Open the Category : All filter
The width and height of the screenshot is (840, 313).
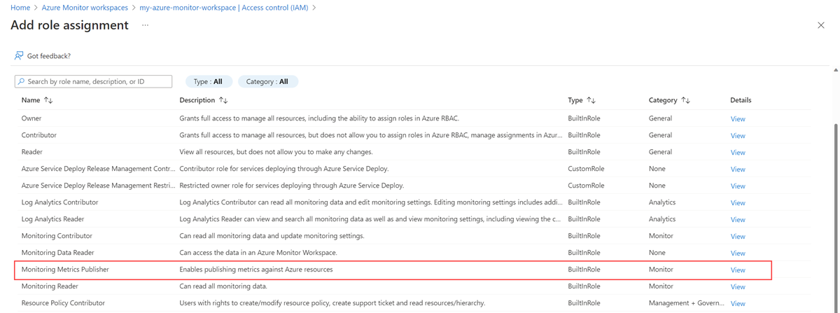click(x=267, y=82)
